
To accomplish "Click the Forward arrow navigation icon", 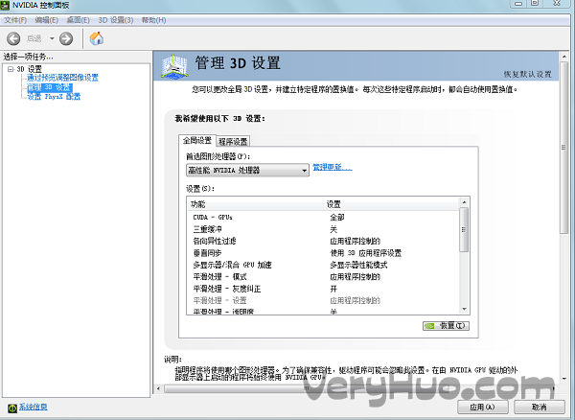I will point(66,38).
